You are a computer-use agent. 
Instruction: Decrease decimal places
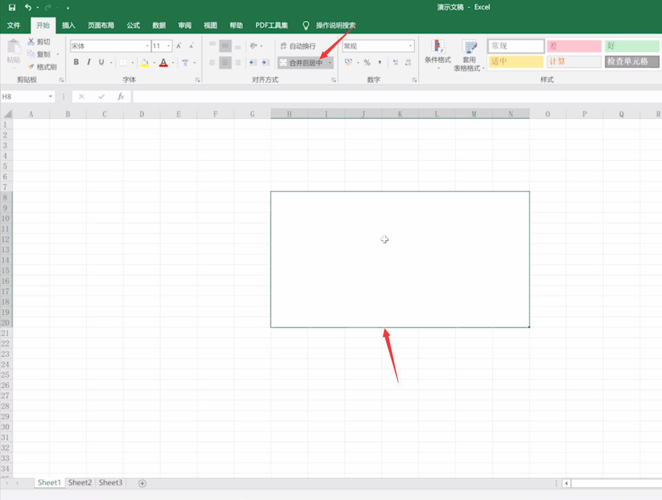pos(408,62)
